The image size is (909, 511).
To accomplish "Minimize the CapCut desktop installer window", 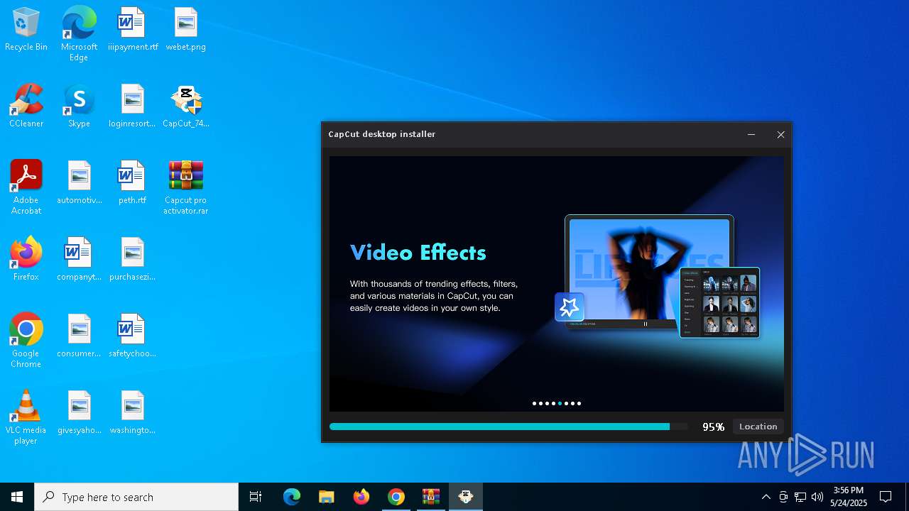I will coord(751,134).
